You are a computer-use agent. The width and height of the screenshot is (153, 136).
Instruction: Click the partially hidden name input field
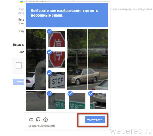pyautogui.click(x=21, y=52)
